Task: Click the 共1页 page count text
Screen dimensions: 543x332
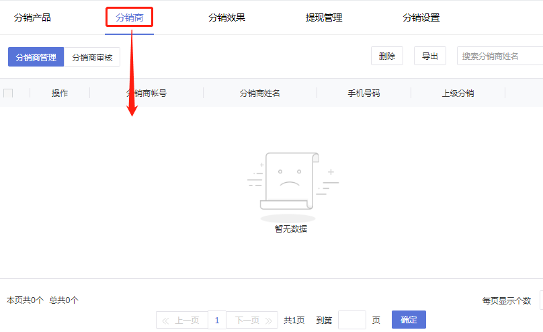Action: click(294, 320)
